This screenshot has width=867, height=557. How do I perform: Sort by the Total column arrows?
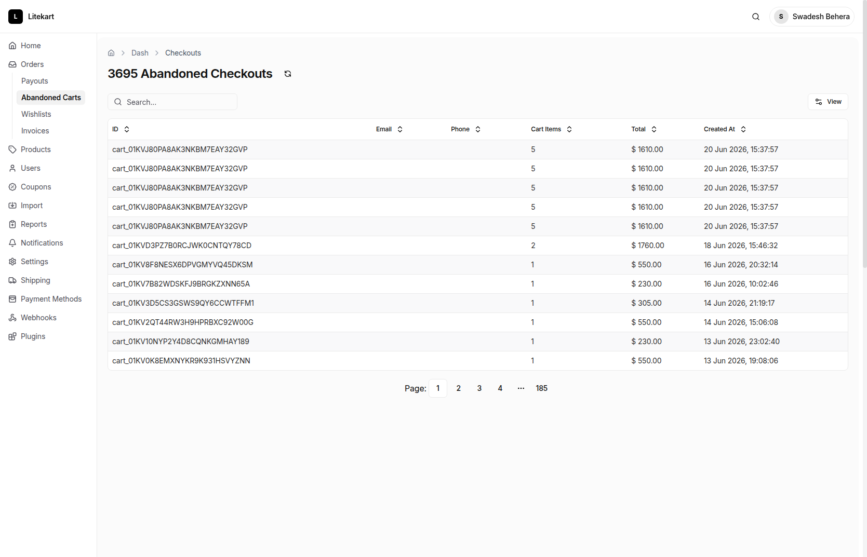tap(654, 129)
